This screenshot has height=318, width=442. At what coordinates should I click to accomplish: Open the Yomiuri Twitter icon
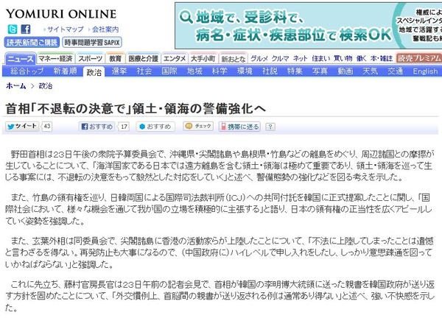[x=13, y=29]
